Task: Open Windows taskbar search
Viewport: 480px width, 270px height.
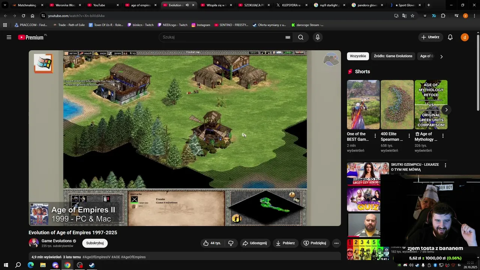Action: [18, 265]
